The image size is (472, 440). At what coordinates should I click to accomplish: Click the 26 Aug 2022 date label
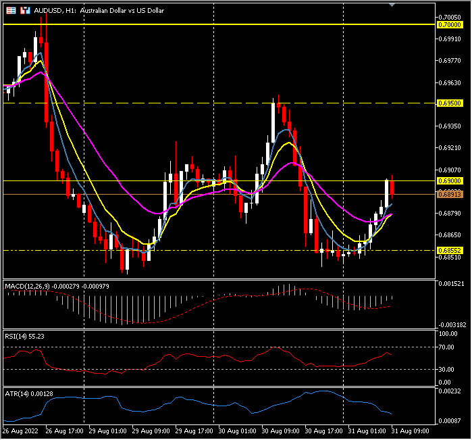pyautogui.click(x=21, y=431)
